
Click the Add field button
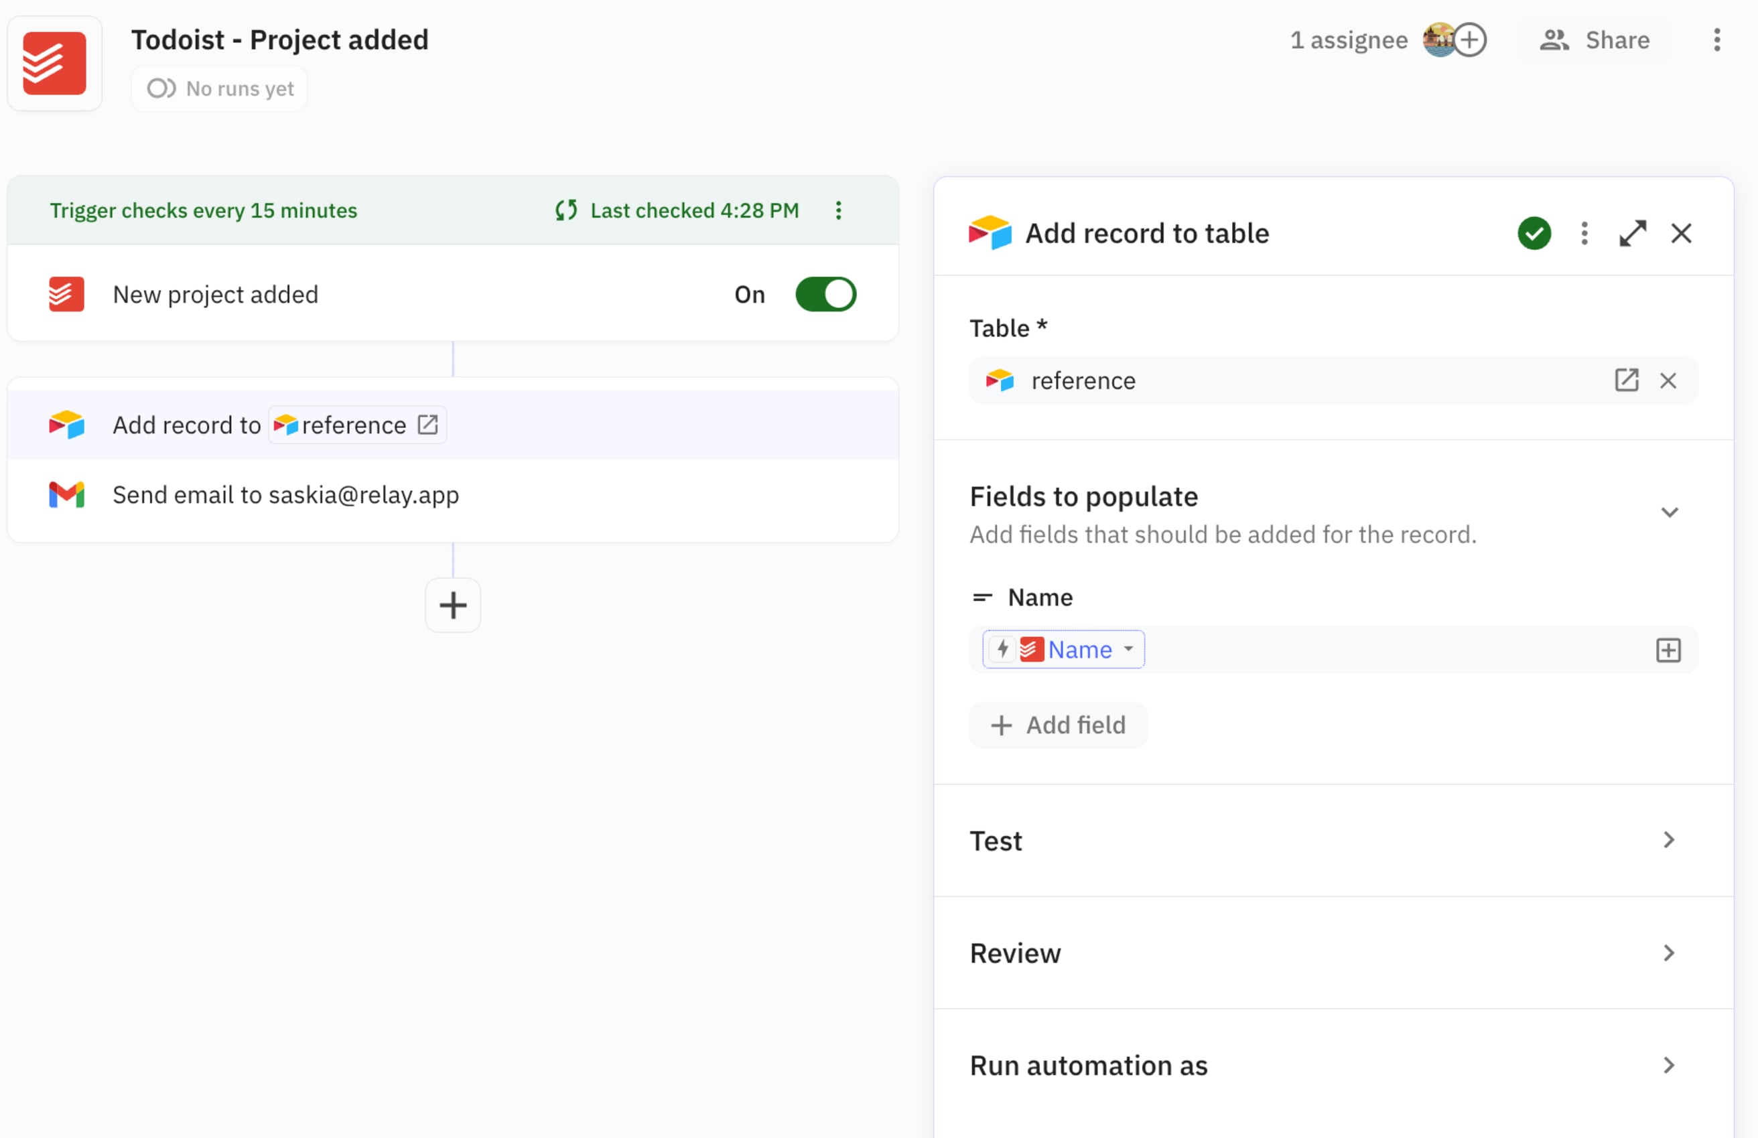pos(1058,725)
